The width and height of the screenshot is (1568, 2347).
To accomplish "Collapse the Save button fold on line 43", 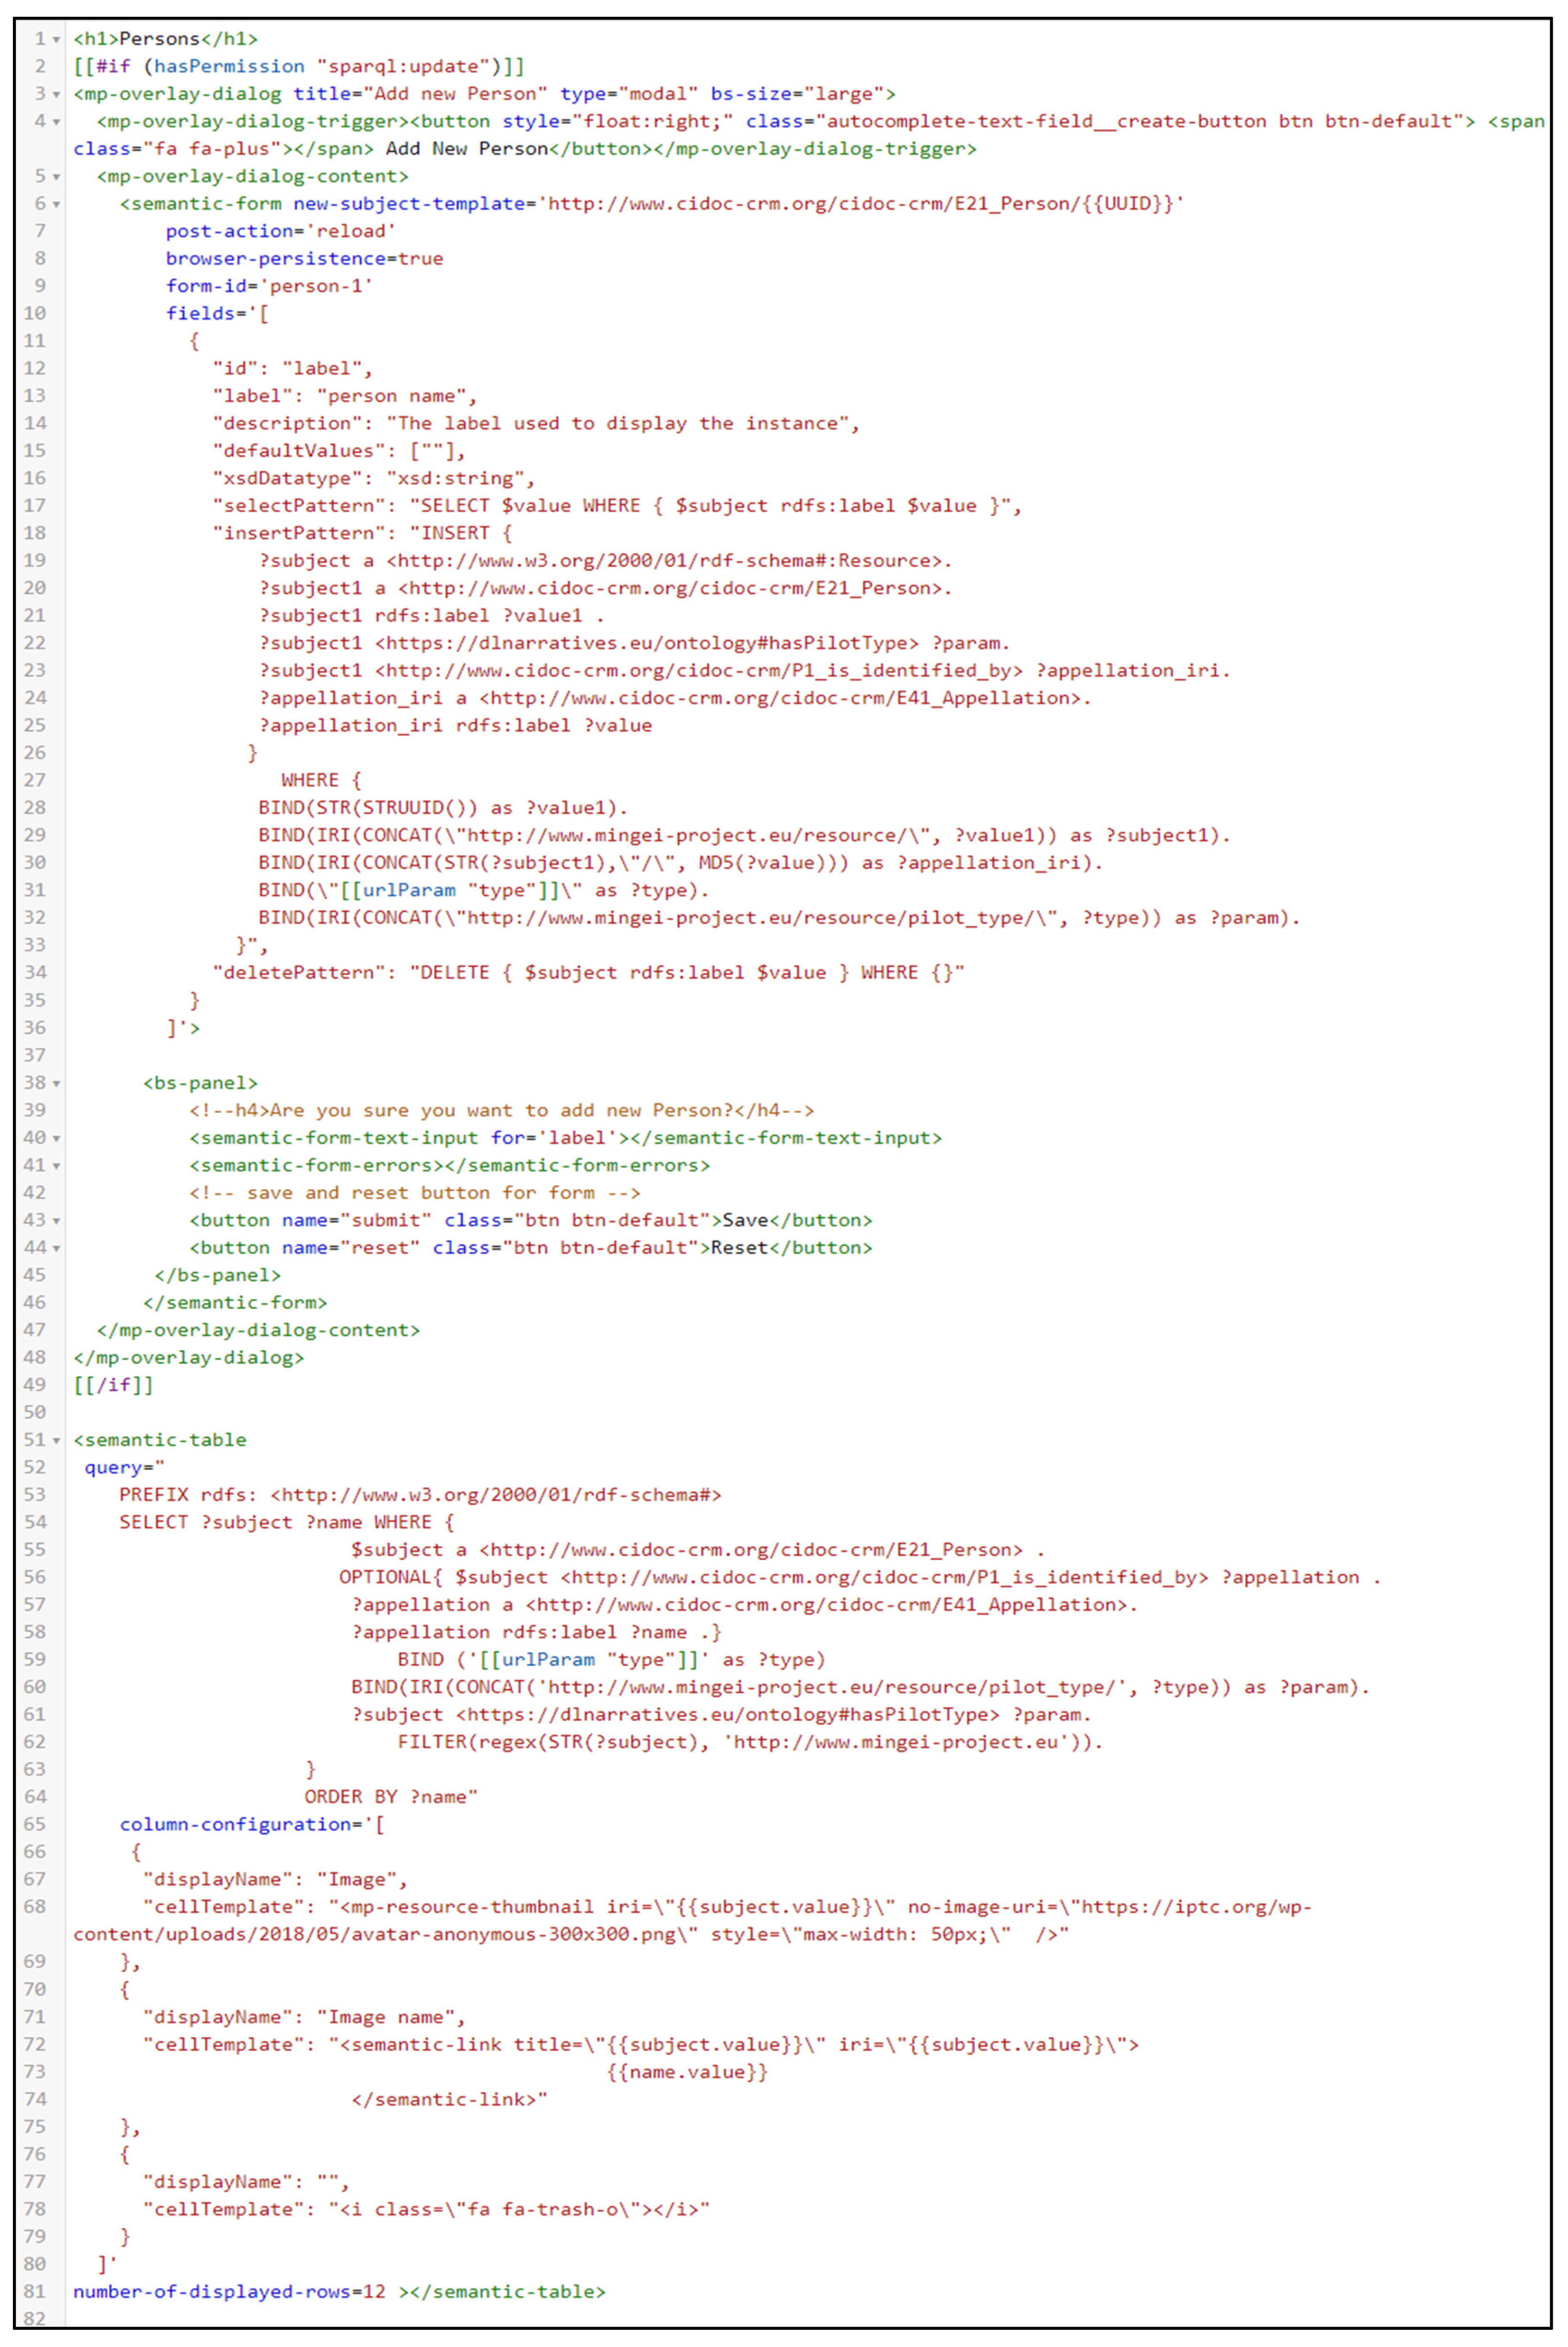I will tap(56, 1221).
